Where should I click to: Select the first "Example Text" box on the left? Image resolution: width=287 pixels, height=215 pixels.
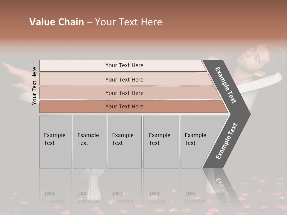[x=55, y=142]
